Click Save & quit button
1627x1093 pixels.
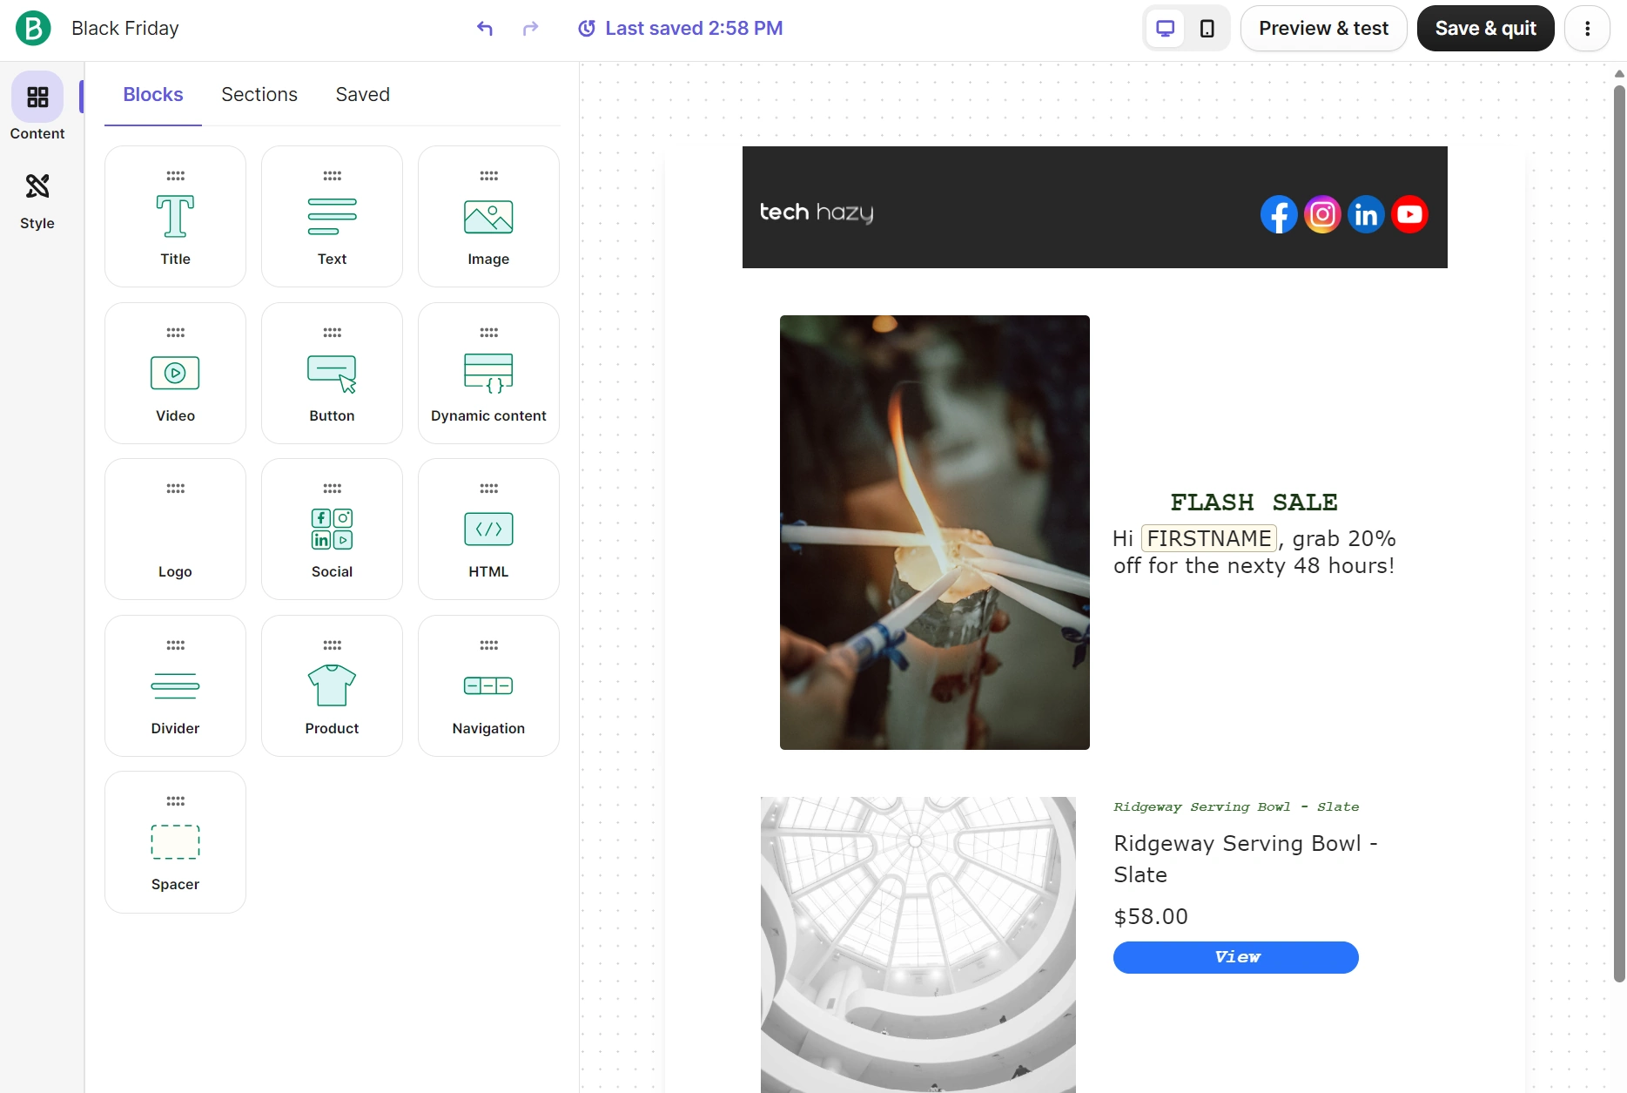click(1485, 29)
